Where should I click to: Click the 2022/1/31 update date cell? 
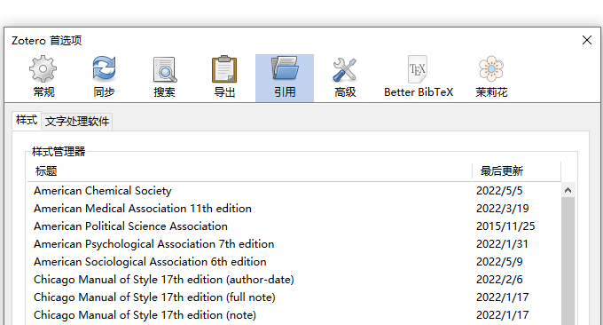click(x=502, y=243)
